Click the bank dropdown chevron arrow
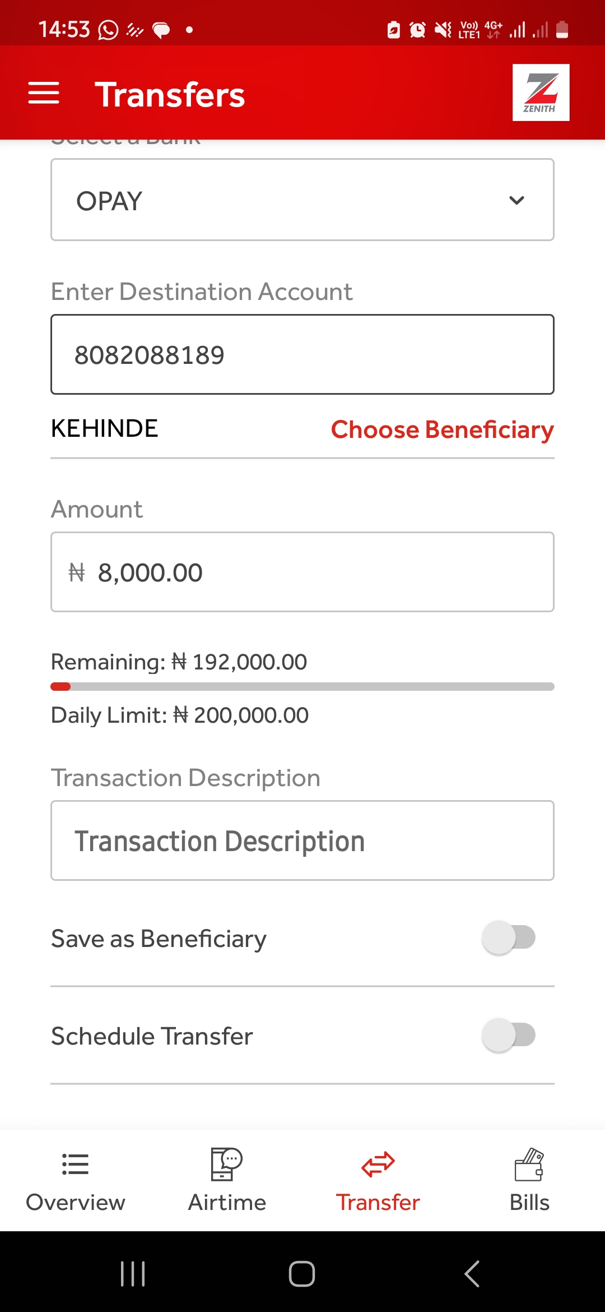 pos(516,200)
